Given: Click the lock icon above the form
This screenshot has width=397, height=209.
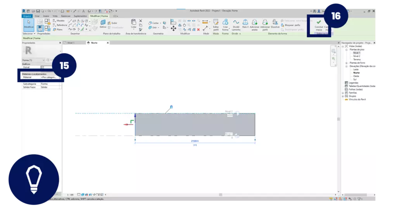Looking at the screenshot, I should coord(171,107).
